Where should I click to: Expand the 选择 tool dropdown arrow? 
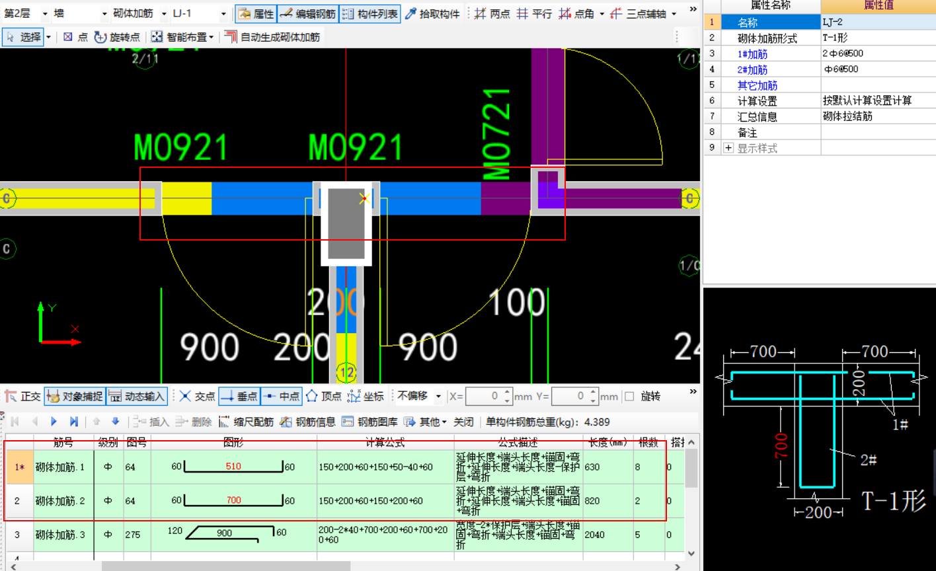tap(48, 37)
